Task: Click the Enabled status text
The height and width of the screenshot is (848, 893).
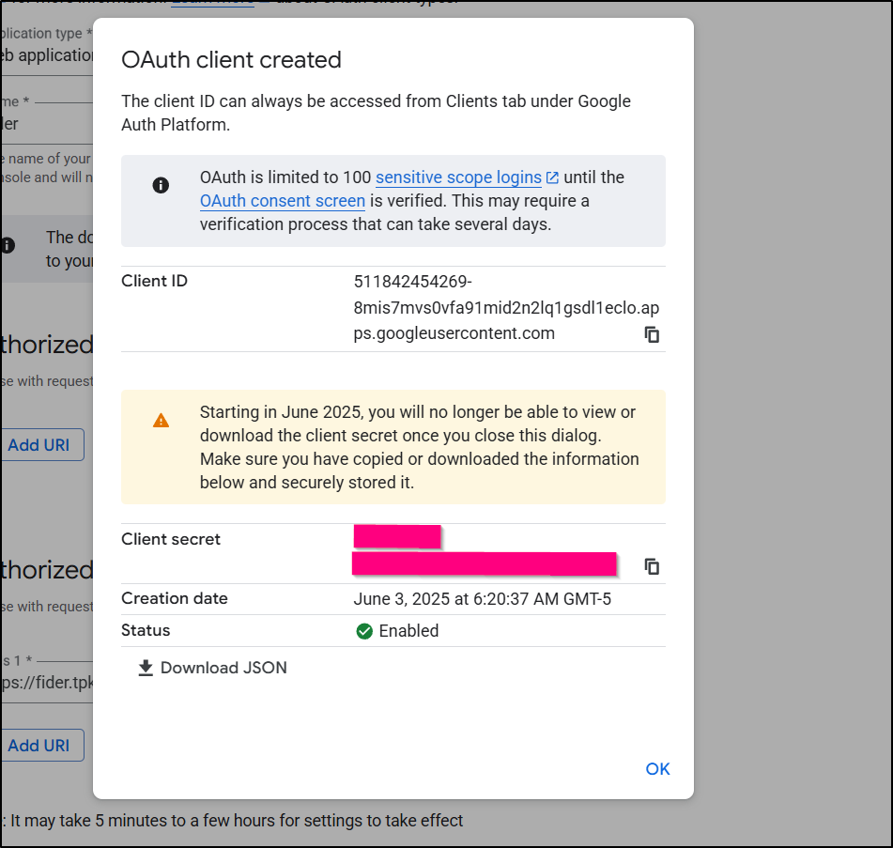Action: pyautogui.click(x=408, y=631)
